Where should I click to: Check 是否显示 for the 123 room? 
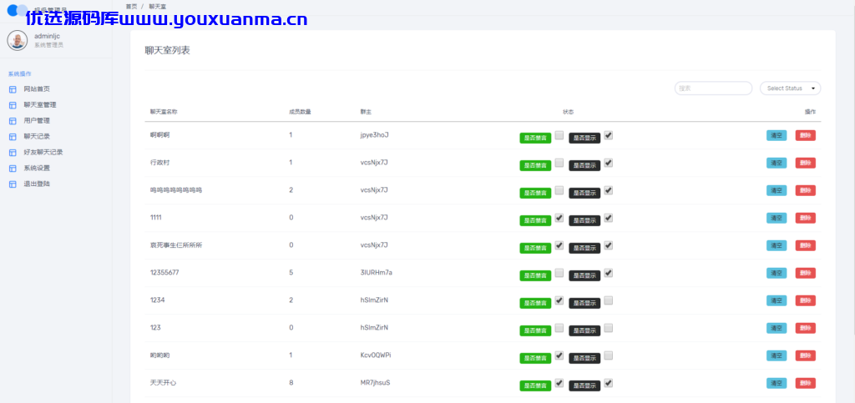[x=609, y=327]
